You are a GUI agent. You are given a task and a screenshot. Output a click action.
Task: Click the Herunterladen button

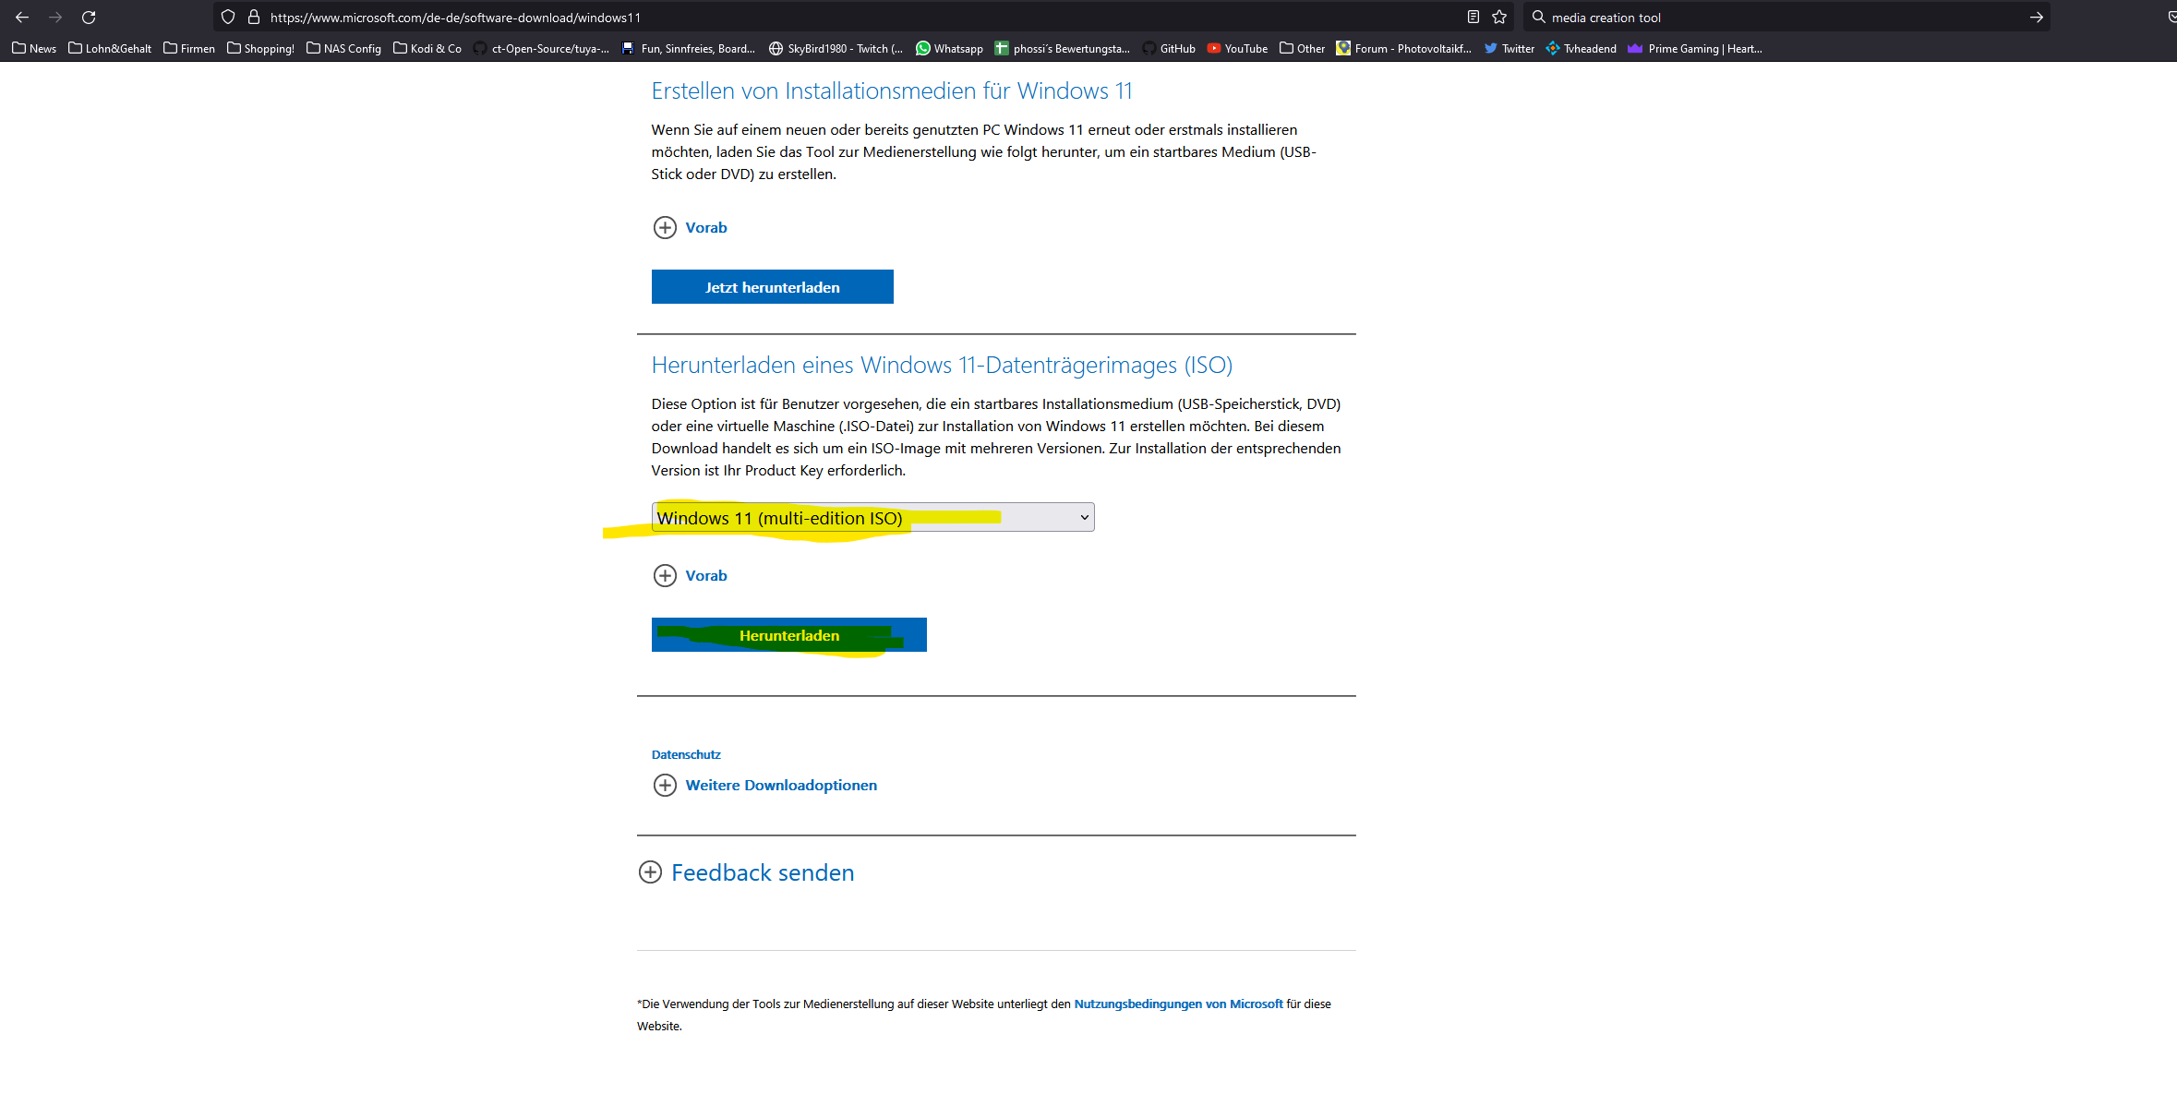pos(789,635)
